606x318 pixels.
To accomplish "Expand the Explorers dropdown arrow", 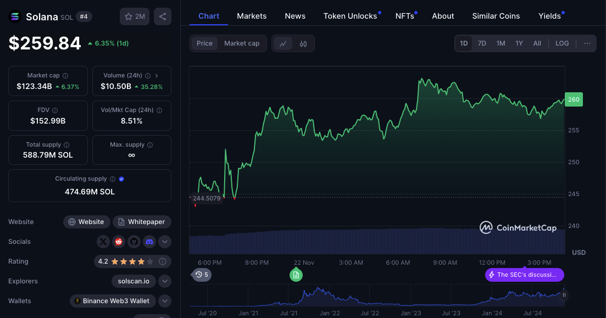I will point(165,281).
